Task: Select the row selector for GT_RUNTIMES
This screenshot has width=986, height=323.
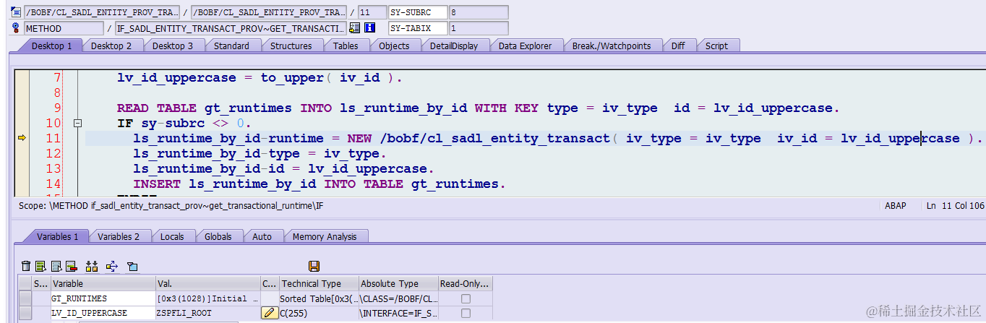Action: point(25,298)
